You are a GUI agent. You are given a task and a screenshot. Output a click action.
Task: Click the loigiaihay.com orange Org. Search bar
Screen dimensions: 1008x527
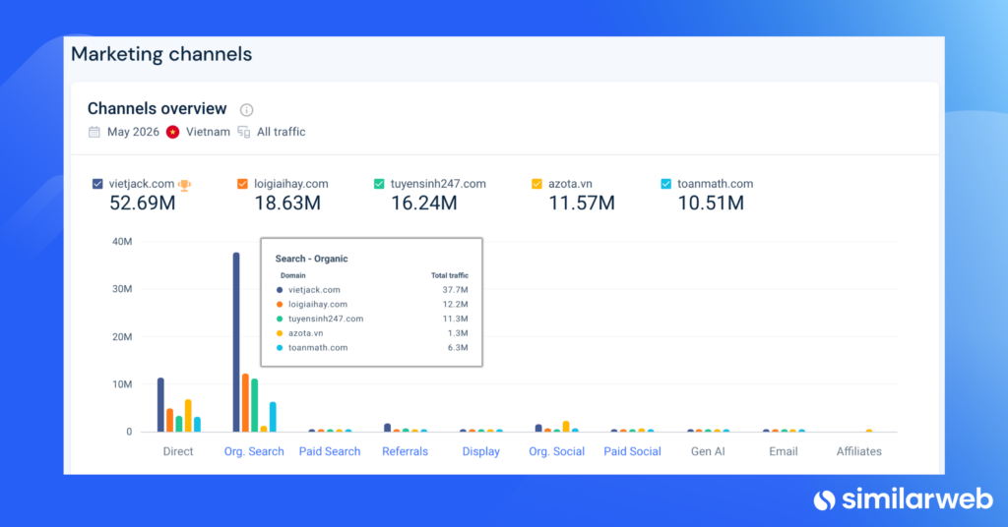click(x=245, y=402)
